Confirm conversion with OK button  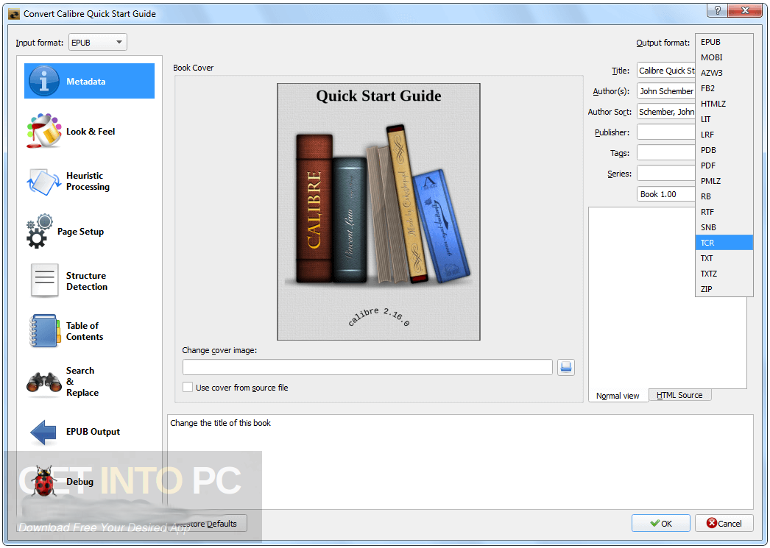tap(660, 524)
